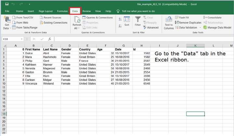The image size is (234, 136).
Task: Click the Insert Function fx icon
Action: click(x=50, y=39)
